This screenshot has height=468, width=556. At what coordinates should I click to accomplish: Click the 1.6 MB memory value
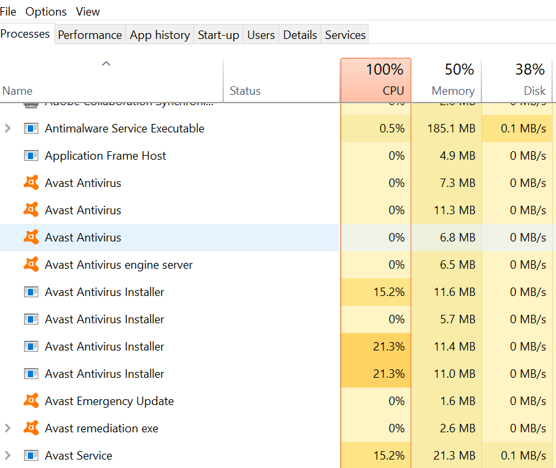457,401
